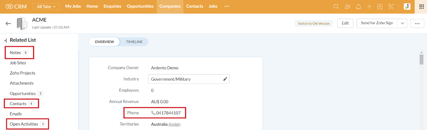Expand Send for Zoho Sign dropdown arrow
Screen dimensions: 427x130
[402, 23]
